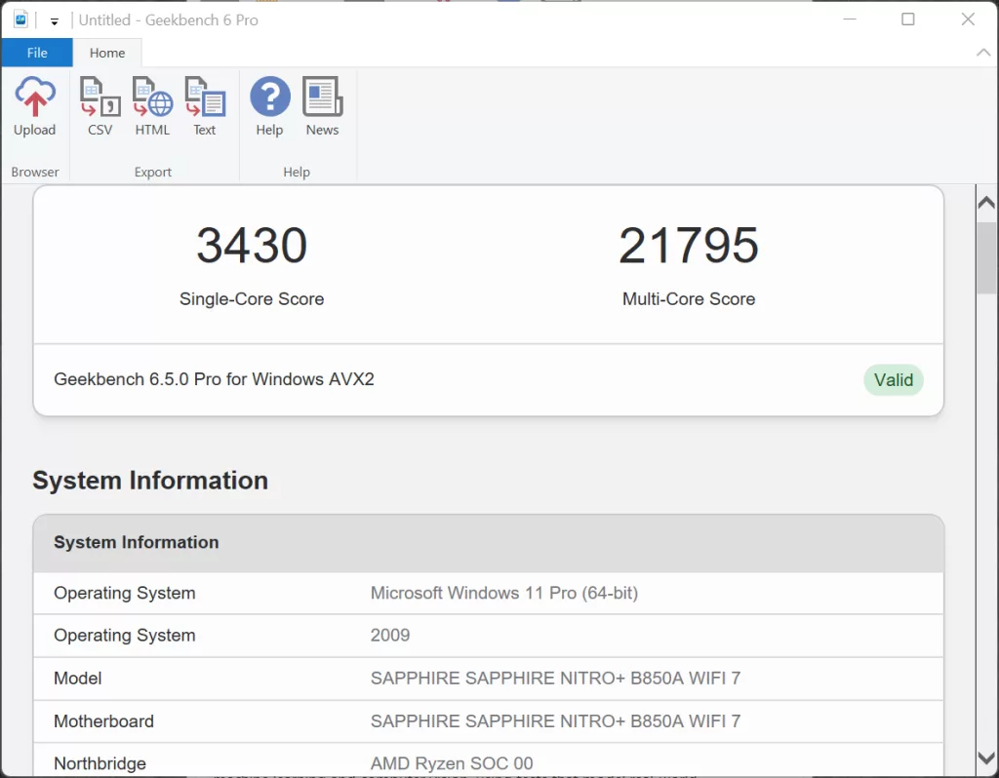Click the large System Information heading
The height and width of the screenshot is (778, 999).
point(150,481)
